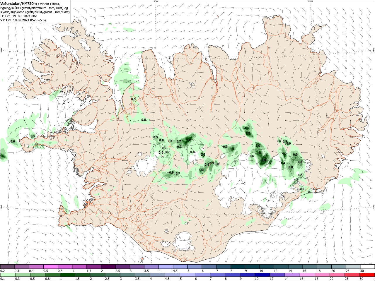This screenshot has width=375, height=281.
Task: Click the IT: Fim. 19. 08. 2021 00Z line
Action: point(18,16)
